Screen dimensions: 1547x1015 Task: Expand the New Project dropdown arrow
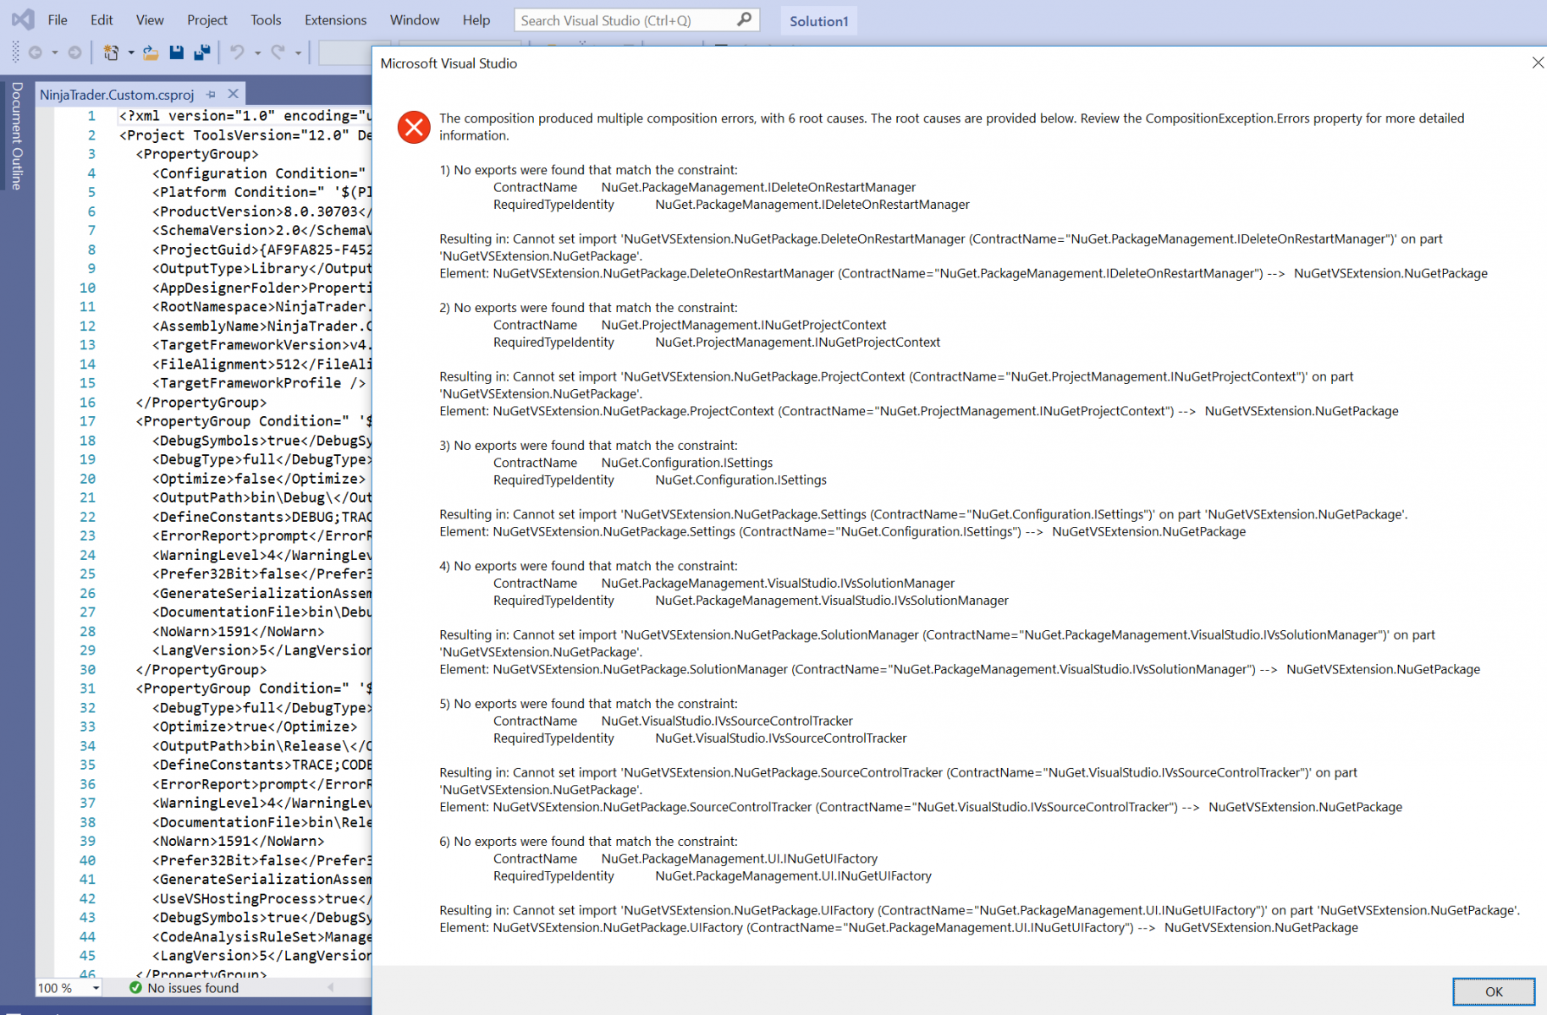click(131, 52)
